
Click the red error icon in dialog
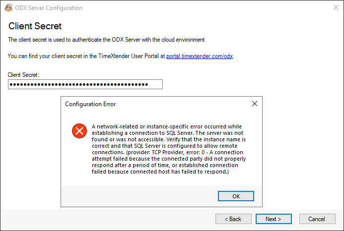click(79, 131)
